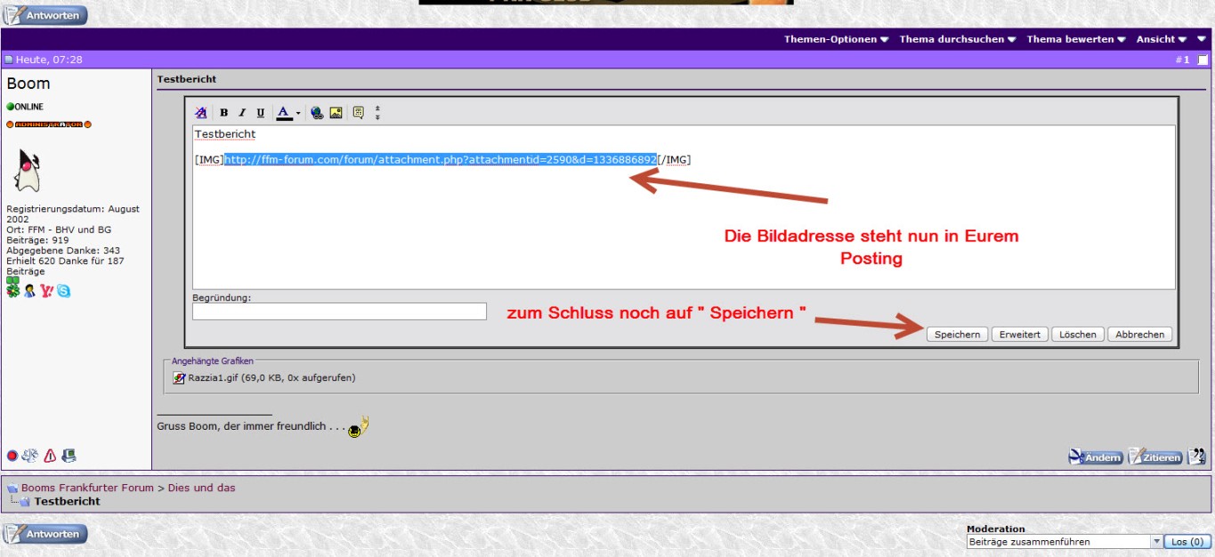Wrap selection in quote tags icon

[358, 113]
